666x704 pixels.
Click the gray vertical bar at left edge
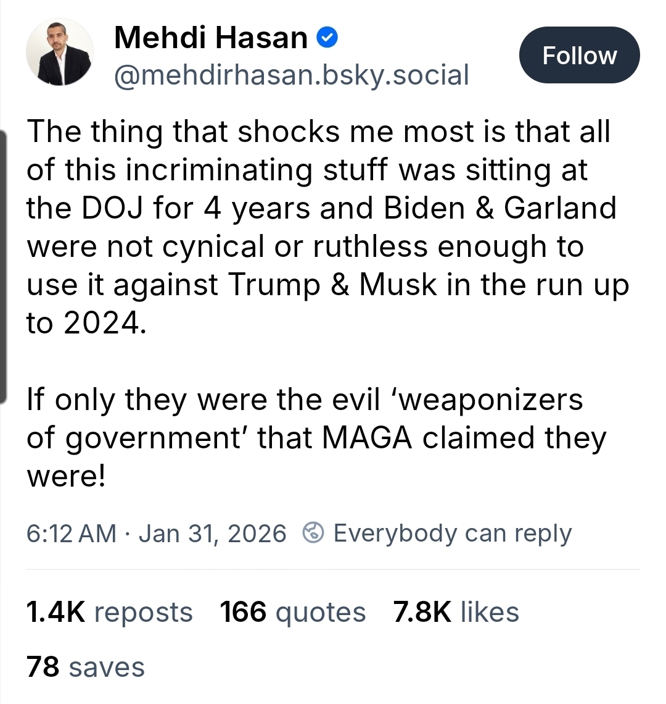(x=3, y=266)
